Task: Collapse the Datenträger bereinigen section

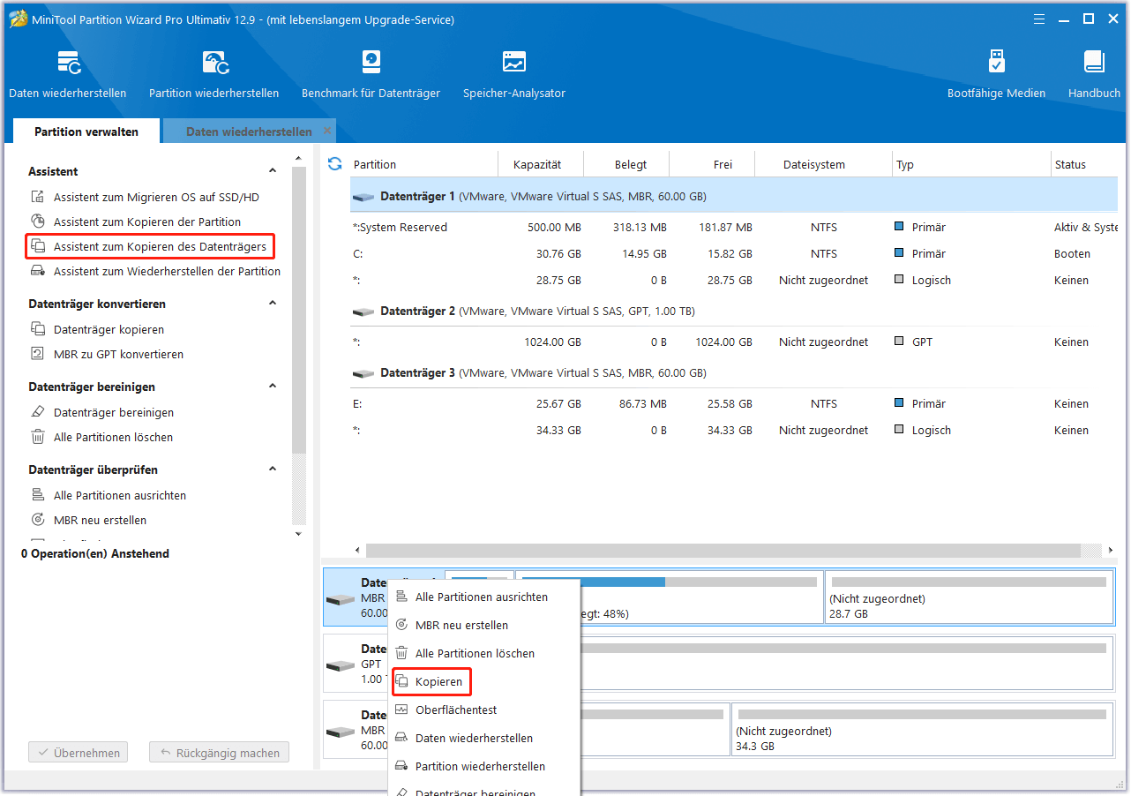Action: [273, 387]
